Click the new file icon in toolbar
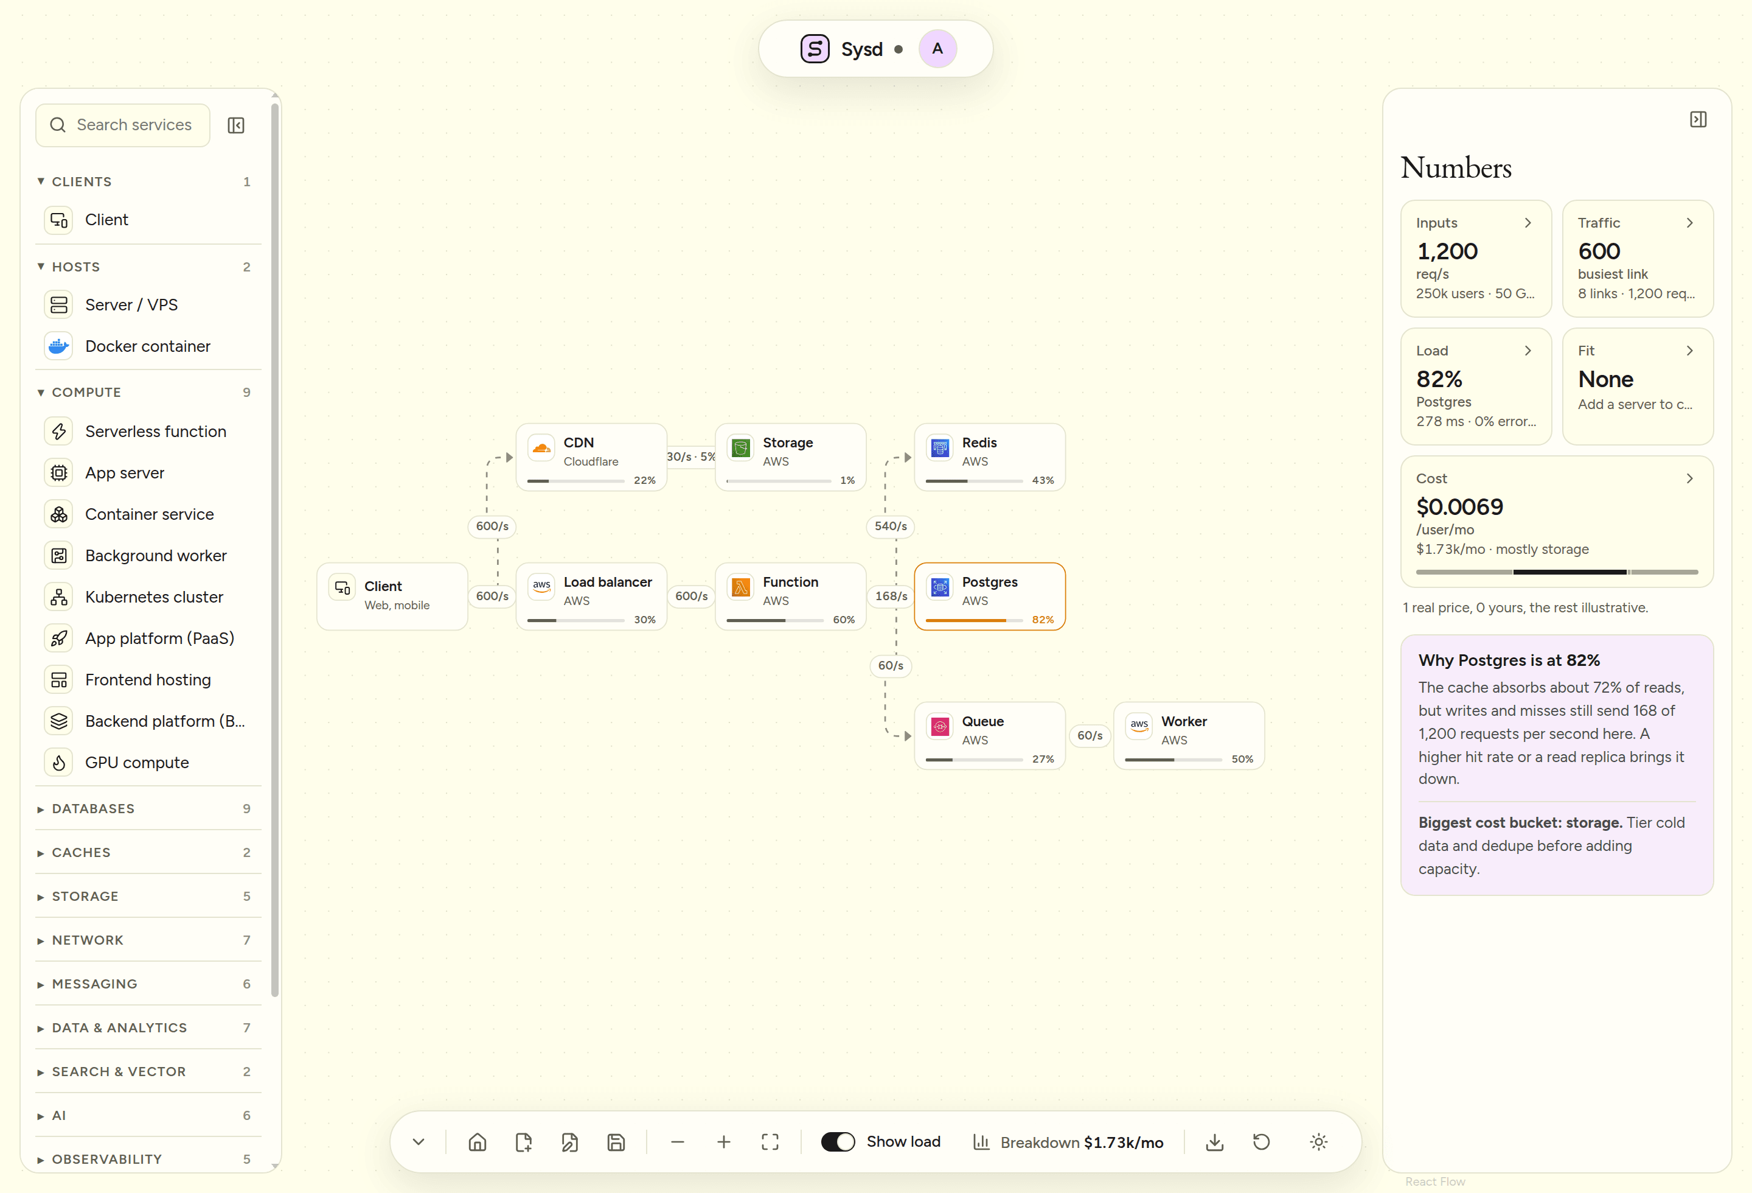Image resolution: width=1752 pixels, height=1193 pixels. click(x=523, y=1142)
